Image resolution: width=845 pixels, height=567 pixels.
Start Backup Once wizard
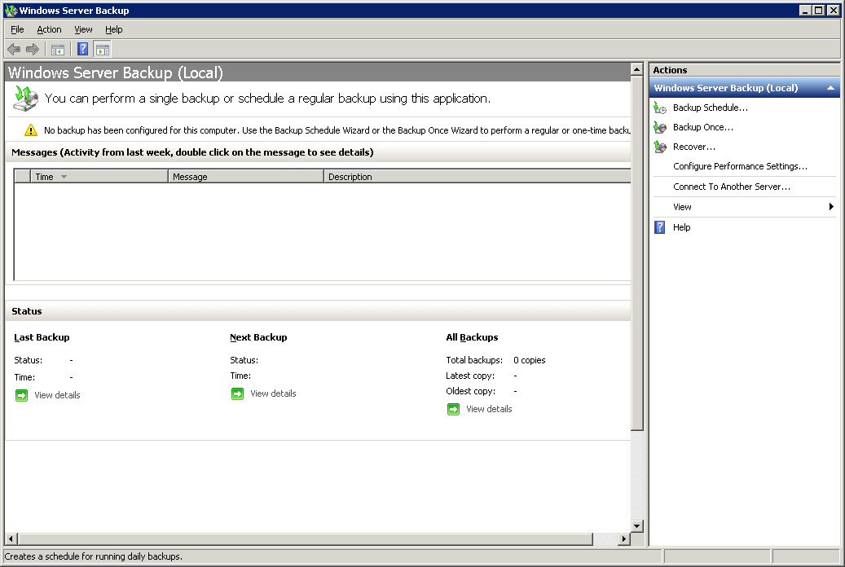(702, 127)
